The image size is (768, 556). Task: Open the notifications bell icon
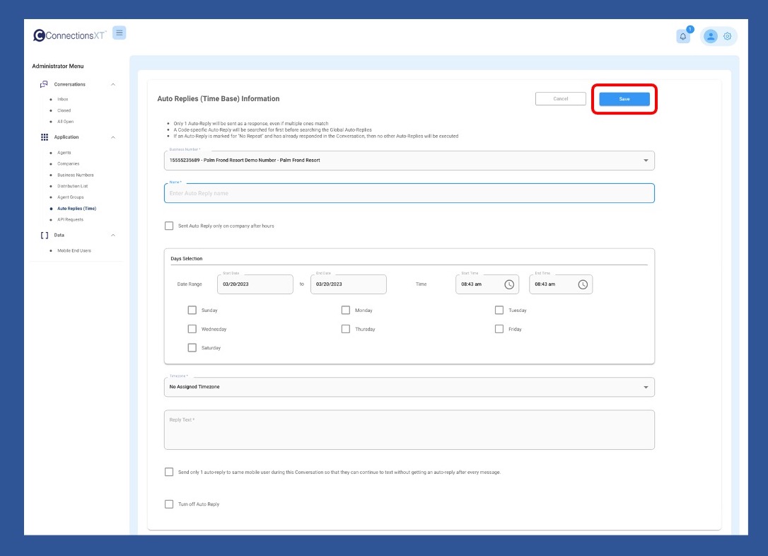(x=683, y=37)
